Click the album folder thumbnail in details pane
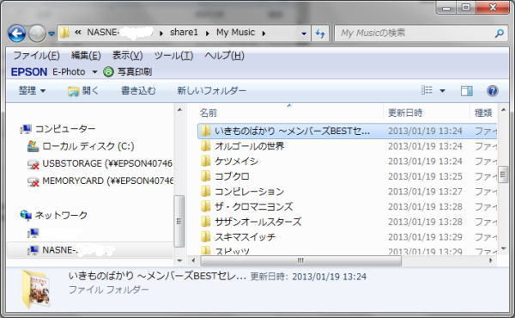 37,289
